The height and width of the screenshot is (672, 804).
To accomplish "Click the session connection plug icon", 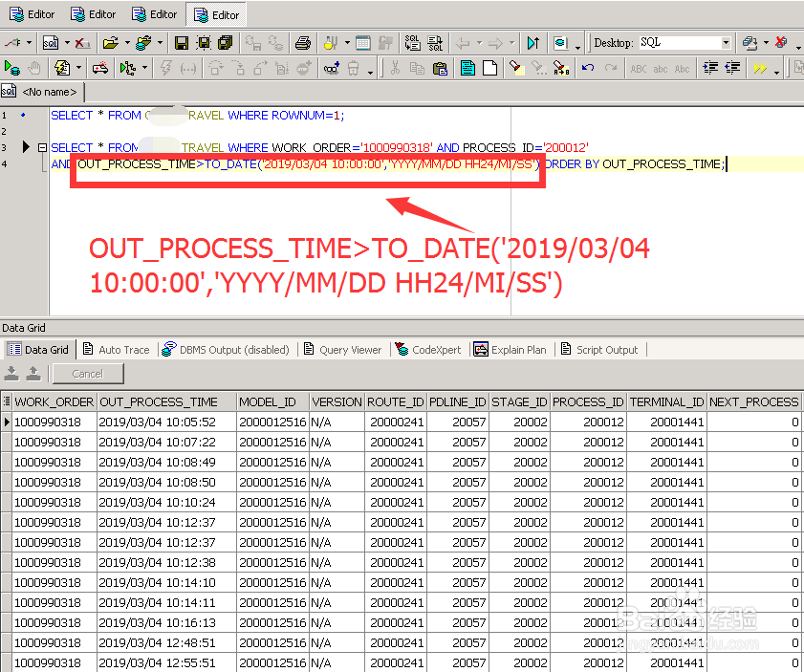I will point(12,43).
